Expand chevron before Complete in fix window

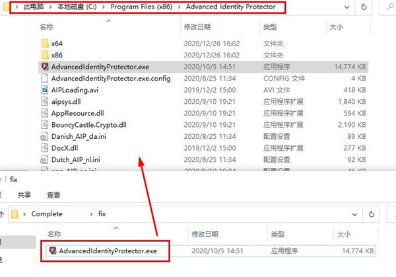[24, 214]
